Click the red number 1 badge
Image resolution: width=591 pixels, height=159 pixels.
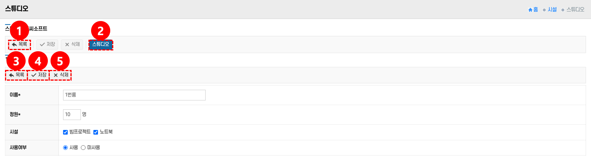point(20,30)
